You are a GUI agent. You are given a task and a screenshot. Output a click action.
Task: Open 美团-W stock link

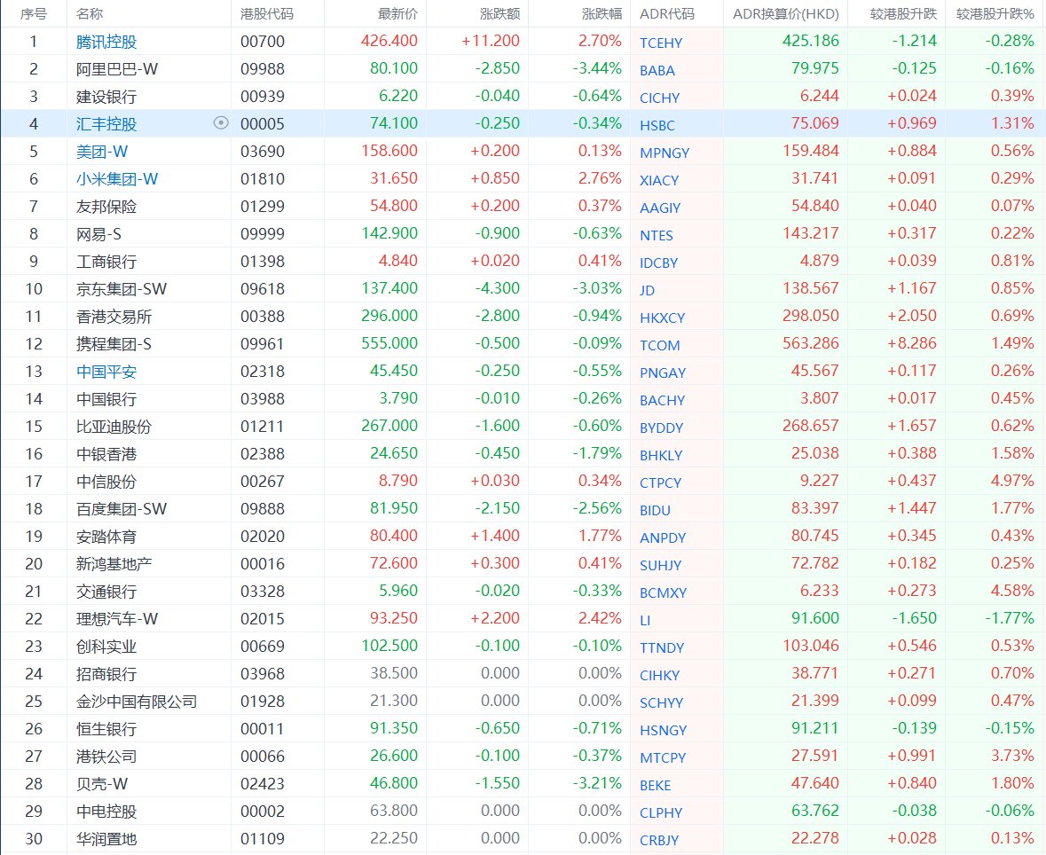[x=102, y=152]
